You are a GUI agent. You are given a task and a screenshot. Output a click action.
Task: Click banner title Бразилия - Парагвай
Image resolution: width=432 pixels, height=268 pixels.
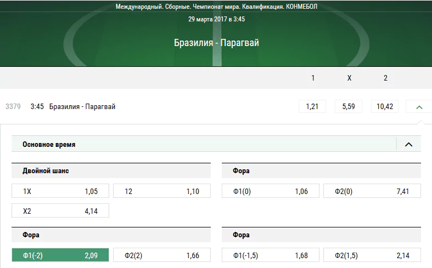217,43
